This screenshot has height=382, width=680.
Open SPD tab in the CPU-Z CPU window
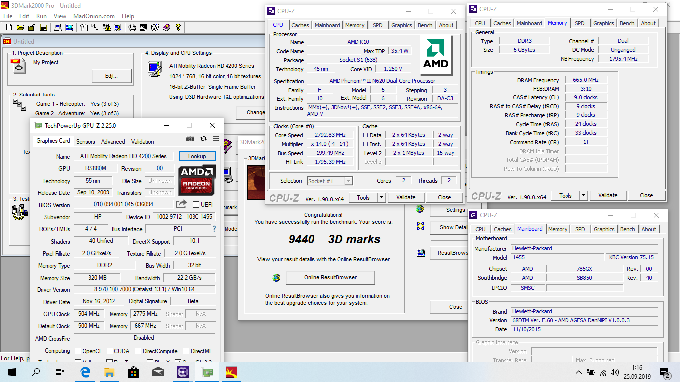click(x=378, y=25)
